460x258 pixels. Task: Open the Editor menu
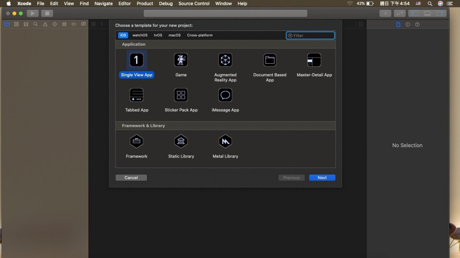point(124,4)
